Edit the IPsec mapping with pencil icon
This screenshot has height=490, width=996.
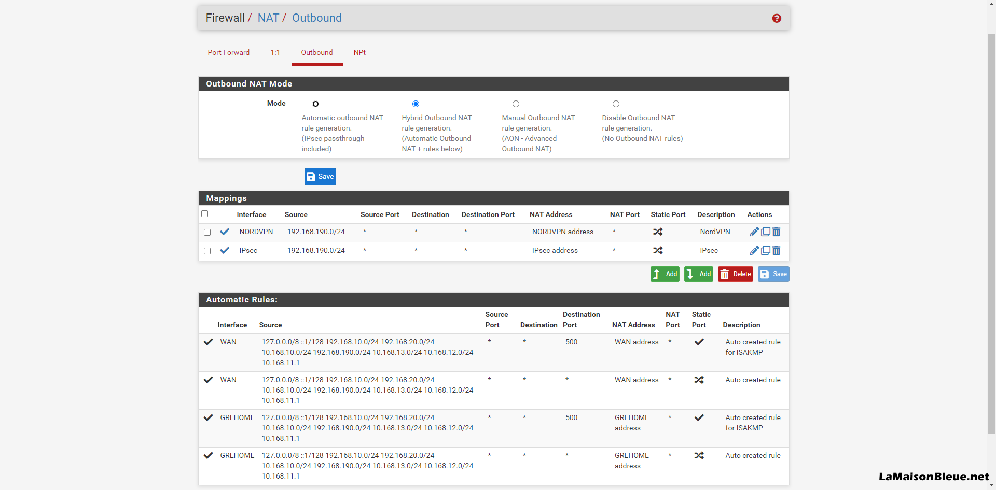754,250
